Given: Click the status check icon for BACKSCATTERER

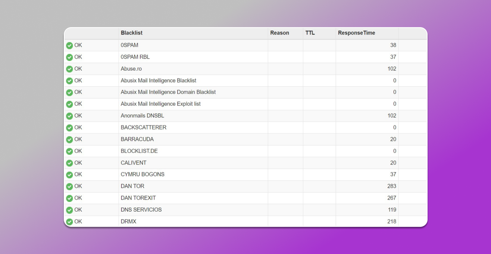Looking at the screenshot, I should click(69, 128).
